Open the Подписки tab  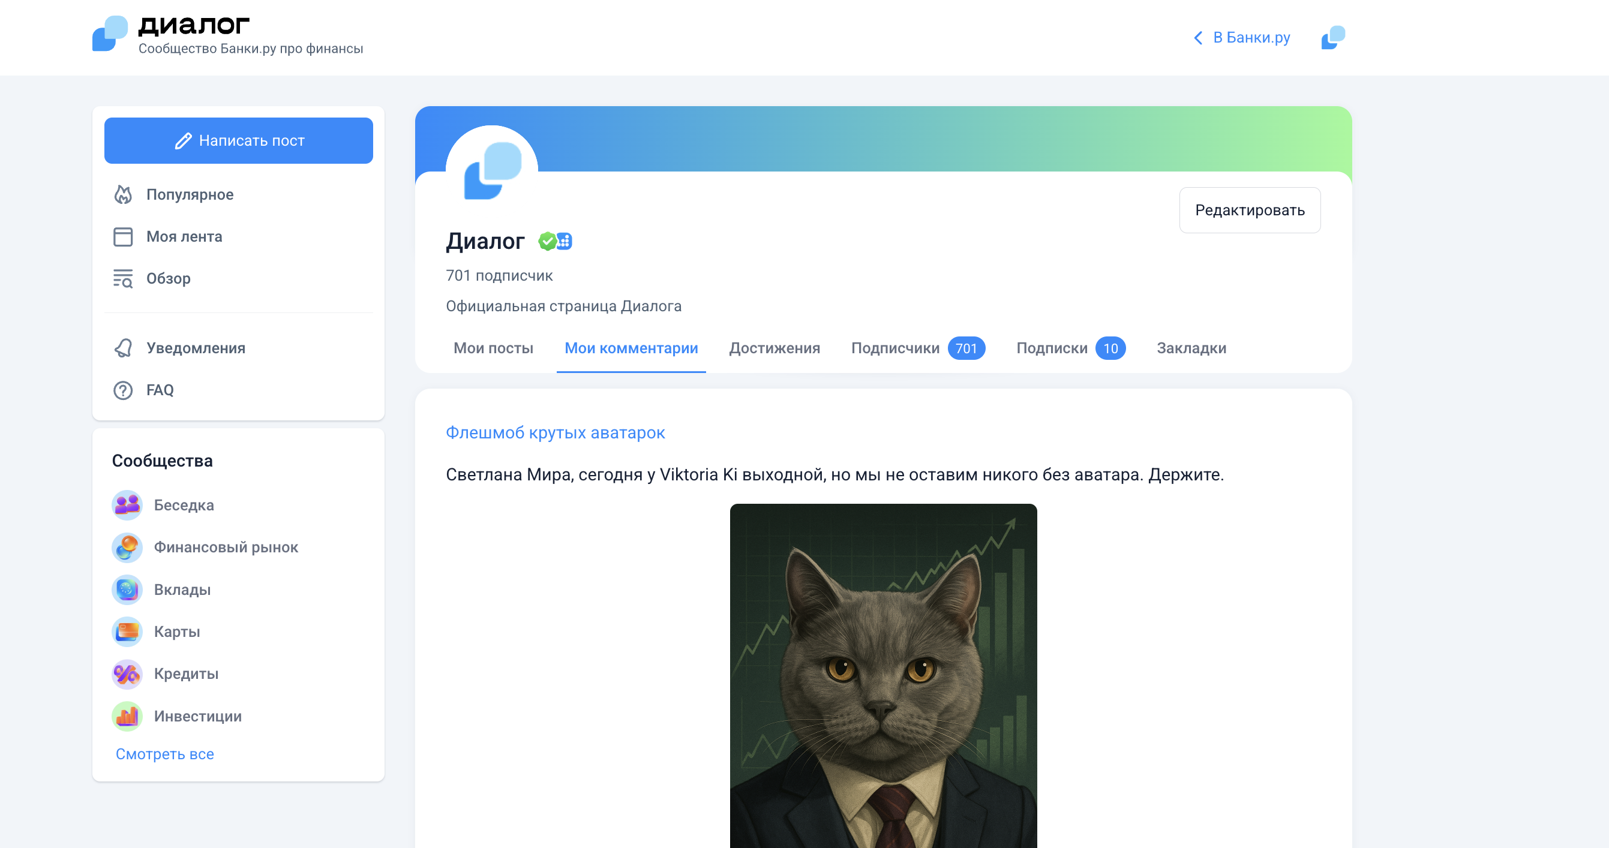click(x=1071, y=348)
